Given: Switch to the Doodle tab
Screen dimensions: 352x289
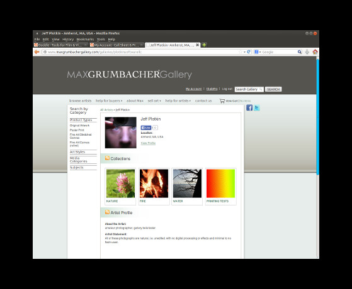Looking at the screenshot, I should [60, 45].
